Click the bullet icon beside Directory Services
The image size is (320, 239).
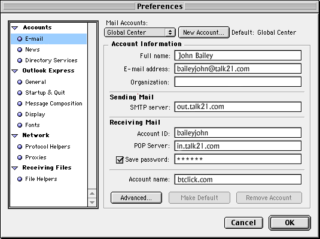(20, 60)
